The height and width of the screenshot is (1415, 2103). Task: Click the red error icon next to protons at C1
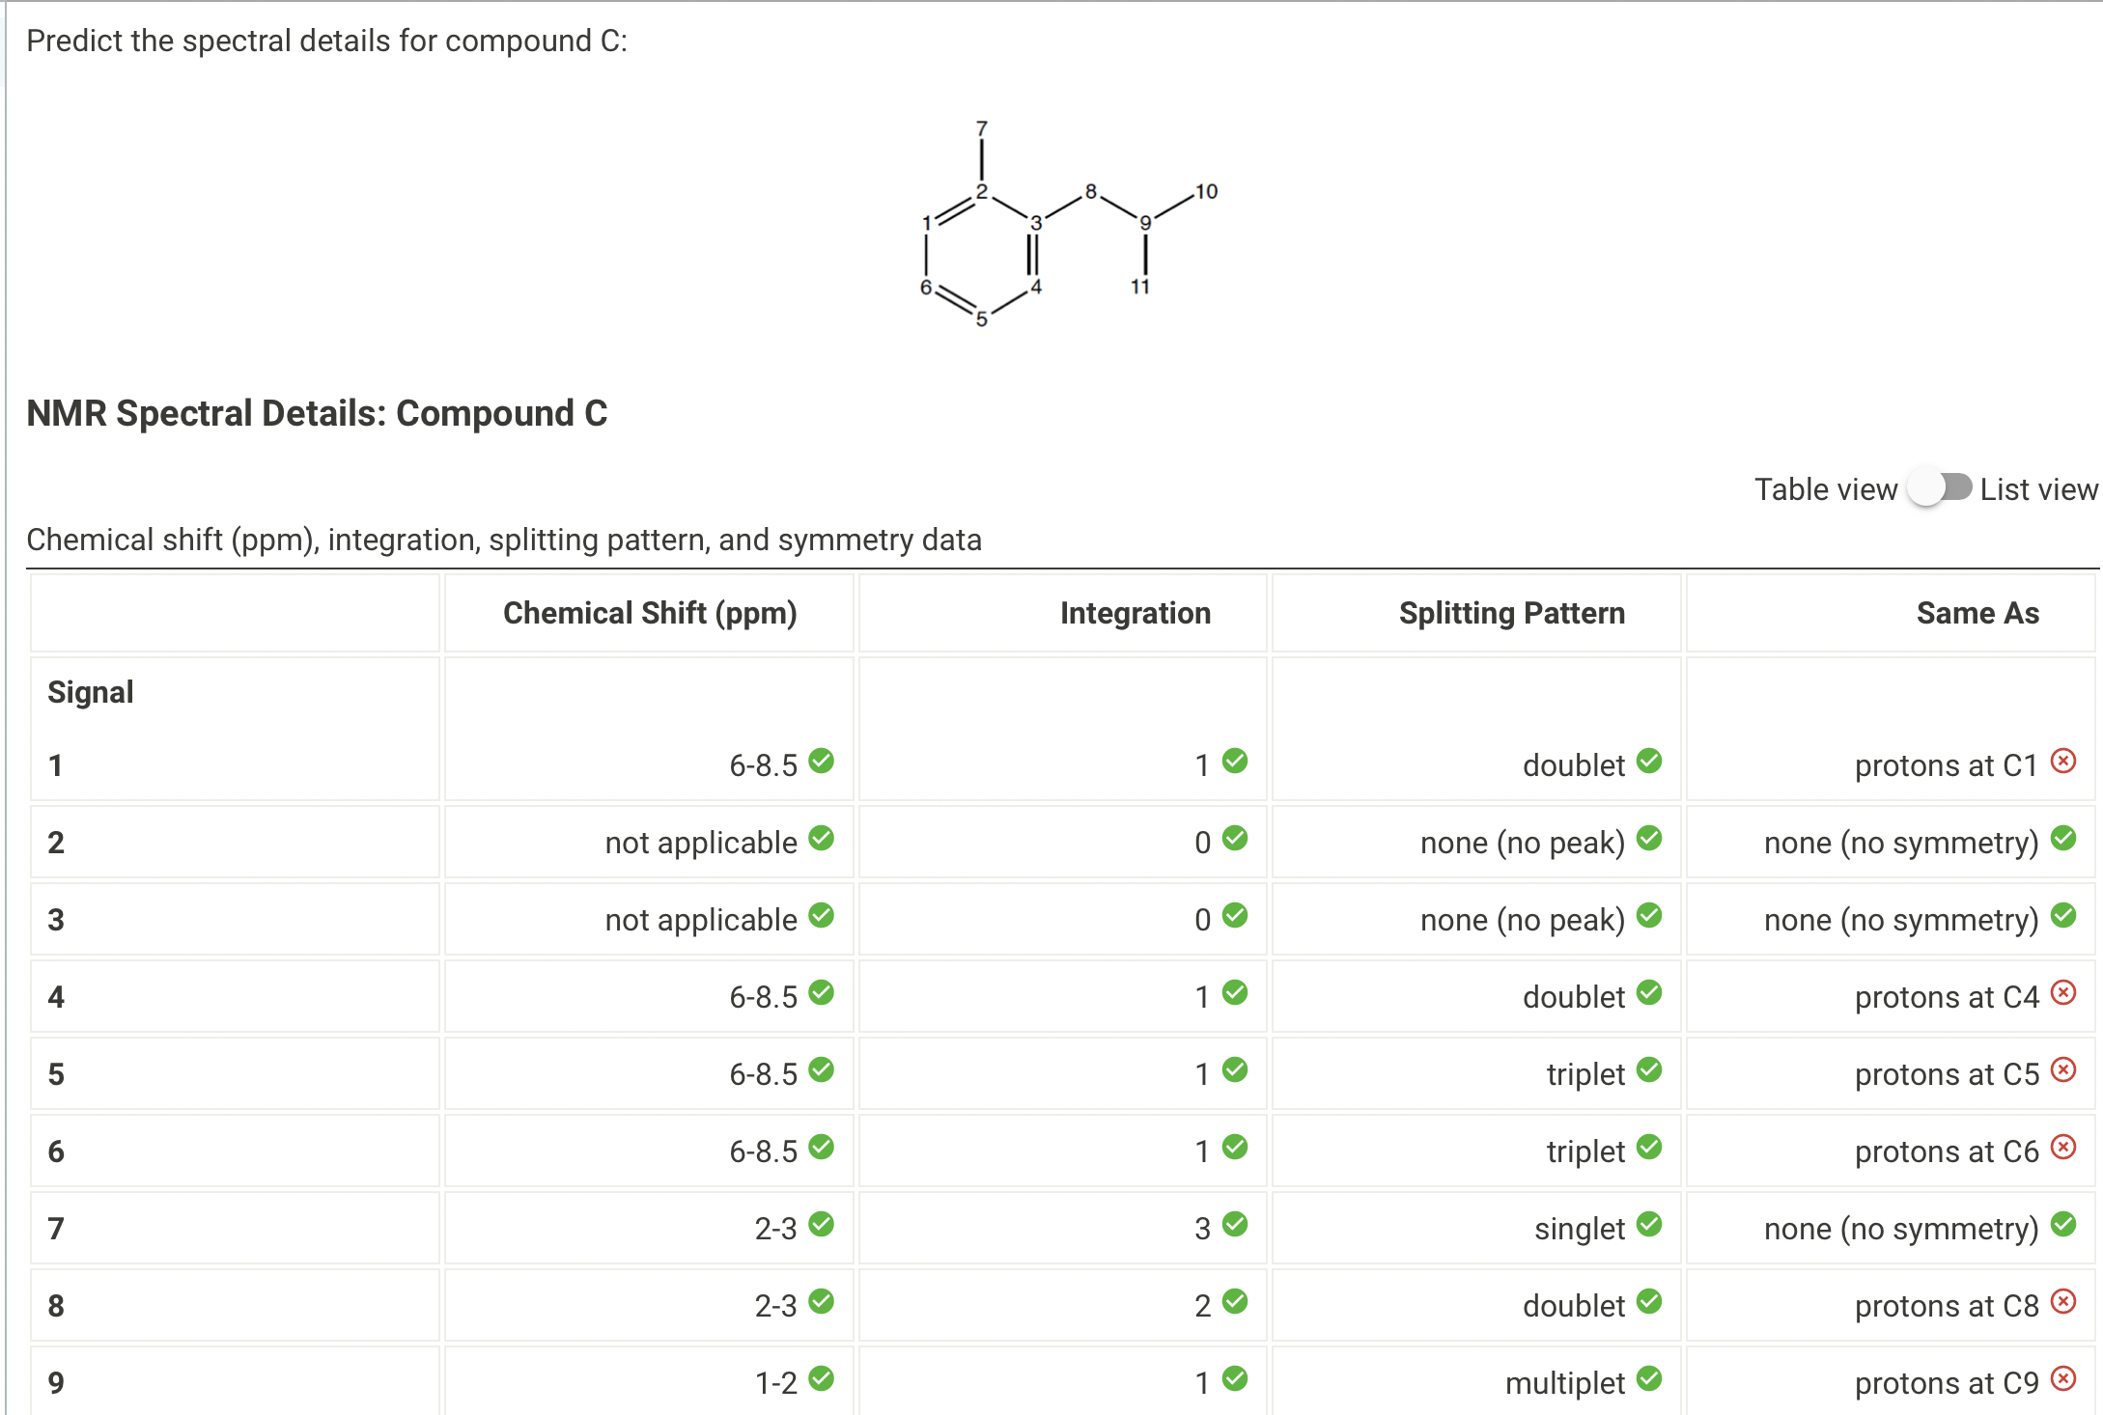pos(2063,762)
